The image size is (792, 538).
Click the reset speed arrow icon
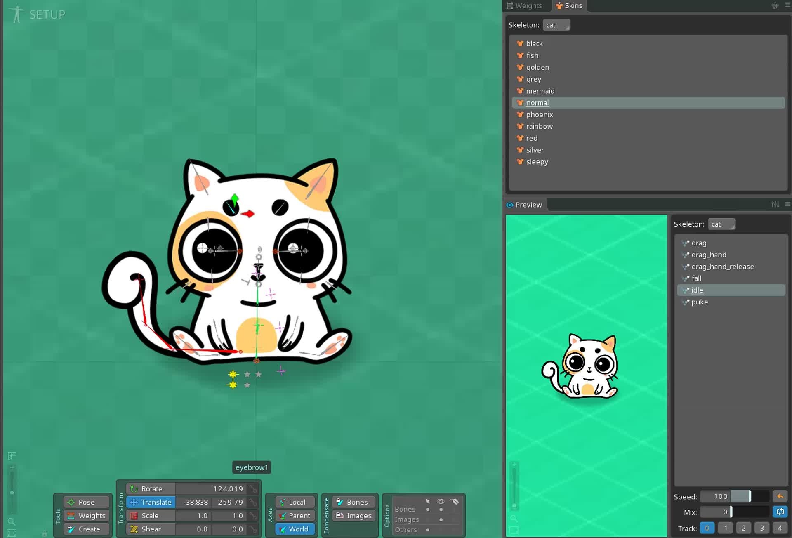(x=779, y=496)
